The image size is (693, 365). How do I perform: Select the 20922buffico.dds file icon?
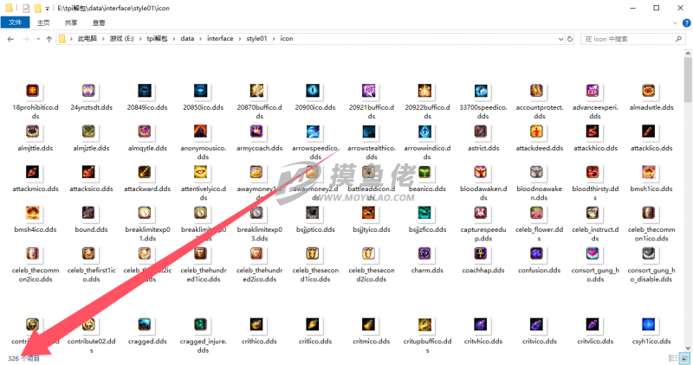[424, 91]
